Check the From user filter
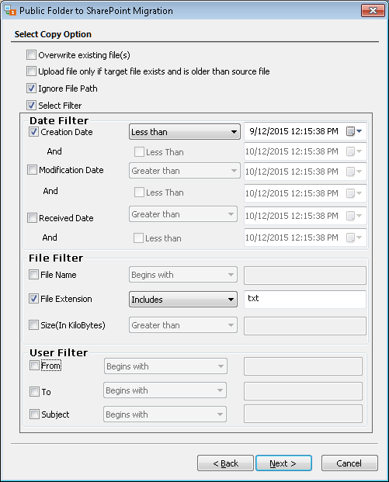Image resolution: width=389 pixels, height=482 pixels. pyautogui.click(x=34, y=366)
